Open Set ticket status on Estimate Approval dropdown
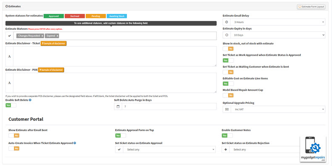Viewport: 332px width, 166px height. tap(169, 150)
